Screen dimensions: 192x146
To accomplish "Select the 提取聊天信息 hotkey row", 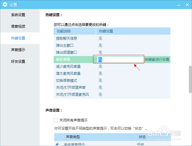I will 112,39.
